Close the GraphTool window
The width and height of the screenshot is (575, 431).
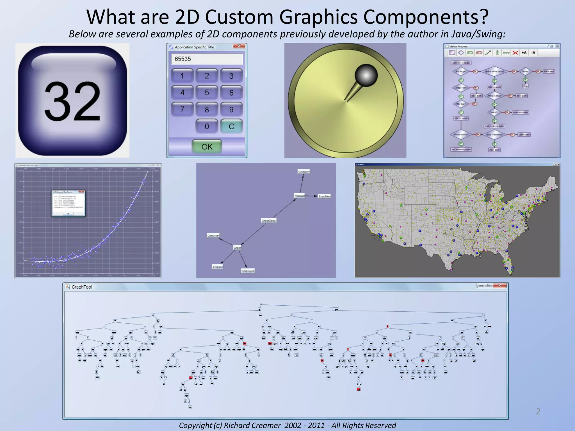pyautogui.click(x=500, y=285)
